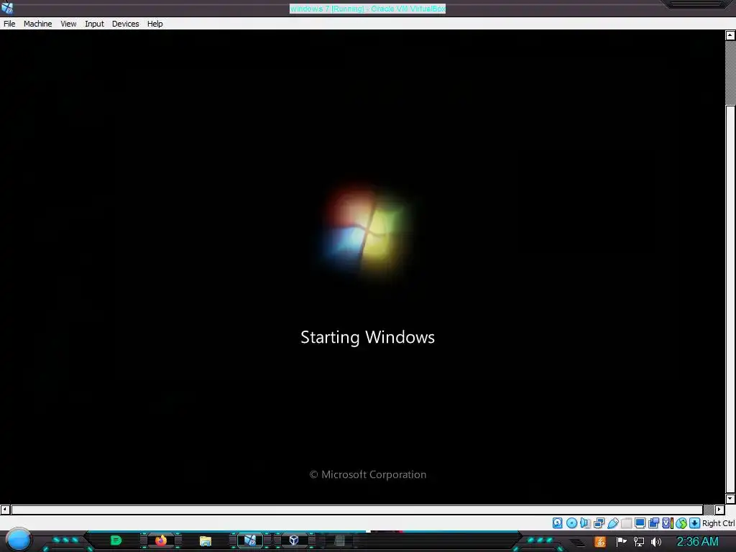Open VirtualBox Manager cube icon in taskbar
736x552 pixels.
point(294,540)
